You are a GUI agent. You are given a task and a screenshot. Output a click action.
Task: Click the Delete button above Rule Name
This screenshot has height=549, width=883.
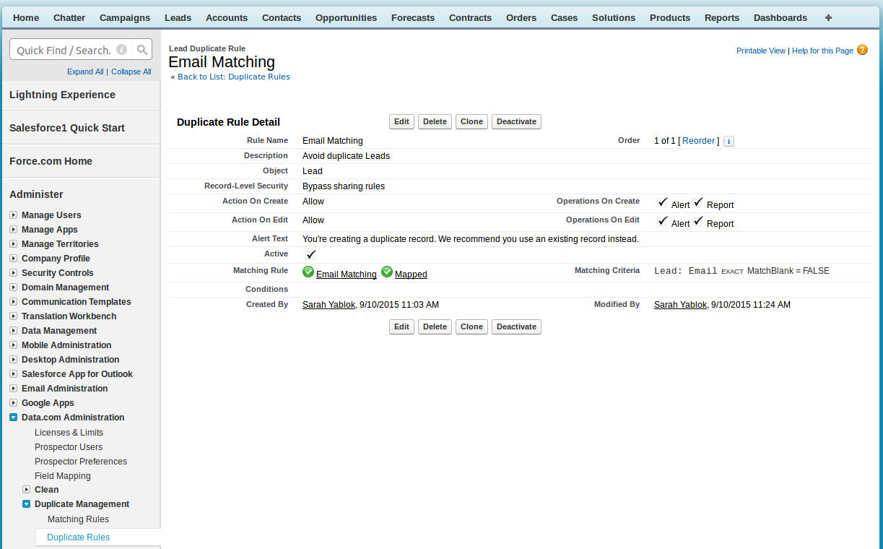click(x=435, y=121)
